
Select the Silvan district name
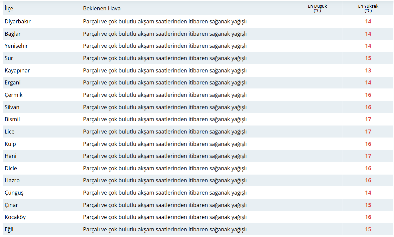[x=12, y=107]
